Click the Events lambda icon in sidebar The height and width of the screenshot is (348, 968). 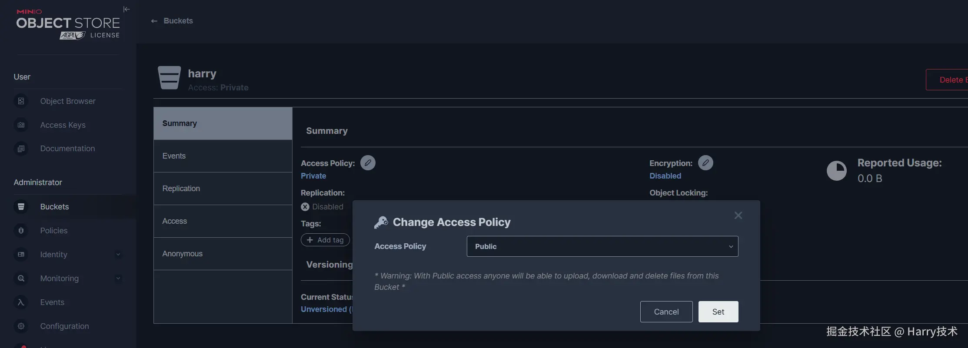pos(21,302)
